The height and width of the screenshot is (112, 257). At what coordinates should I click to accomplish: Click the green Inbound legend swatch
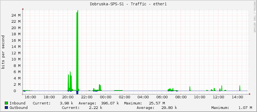tap(6, 103)
